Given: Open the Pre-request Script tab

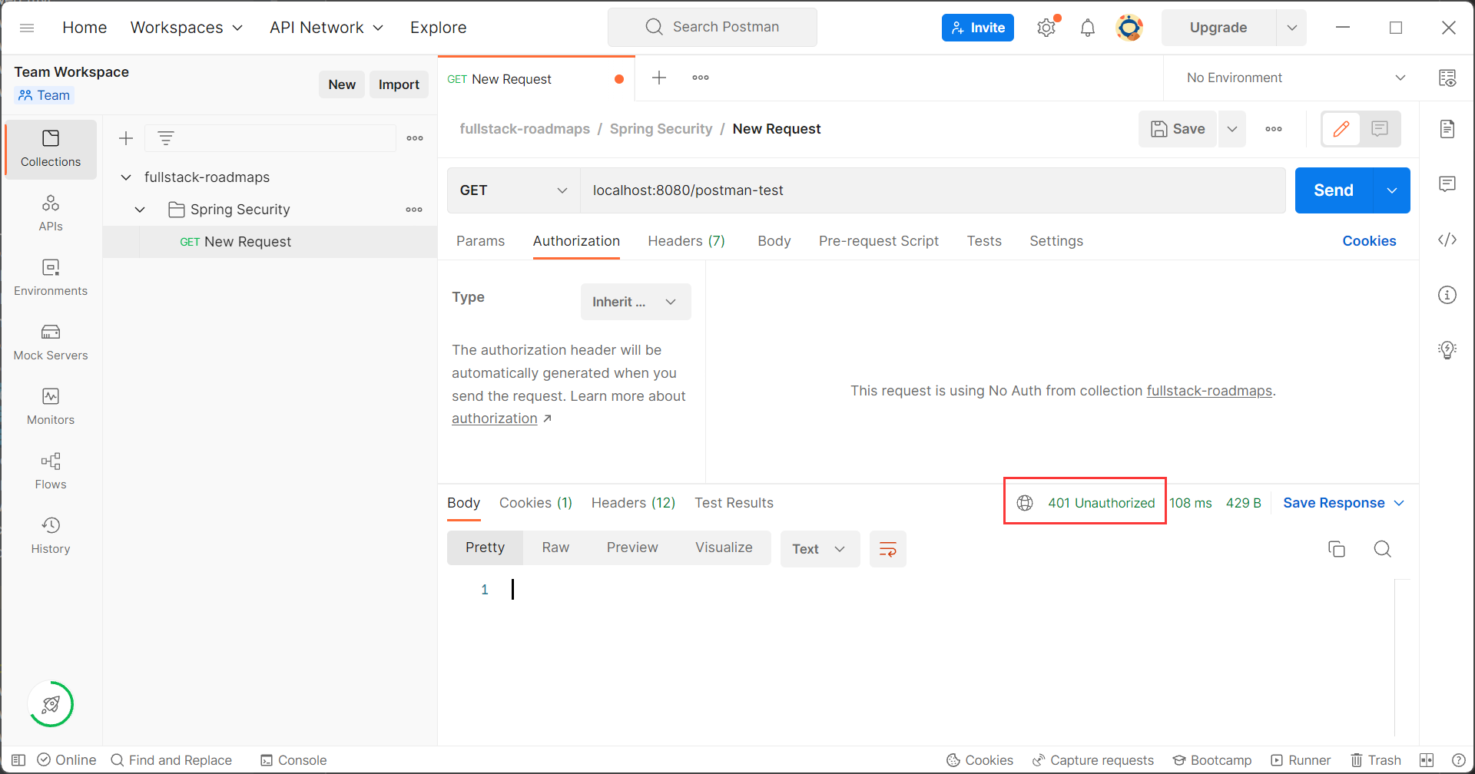Looking at the screenshot, I should point(879,241).
